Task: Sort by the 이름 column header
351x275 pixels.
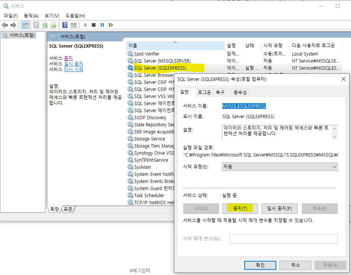Action: (175, 45)
